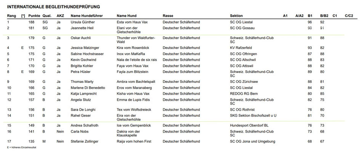Screen dimensions: 361x152
Task: Click the 'Qual.' column header
Action: [x=47, y=16]
